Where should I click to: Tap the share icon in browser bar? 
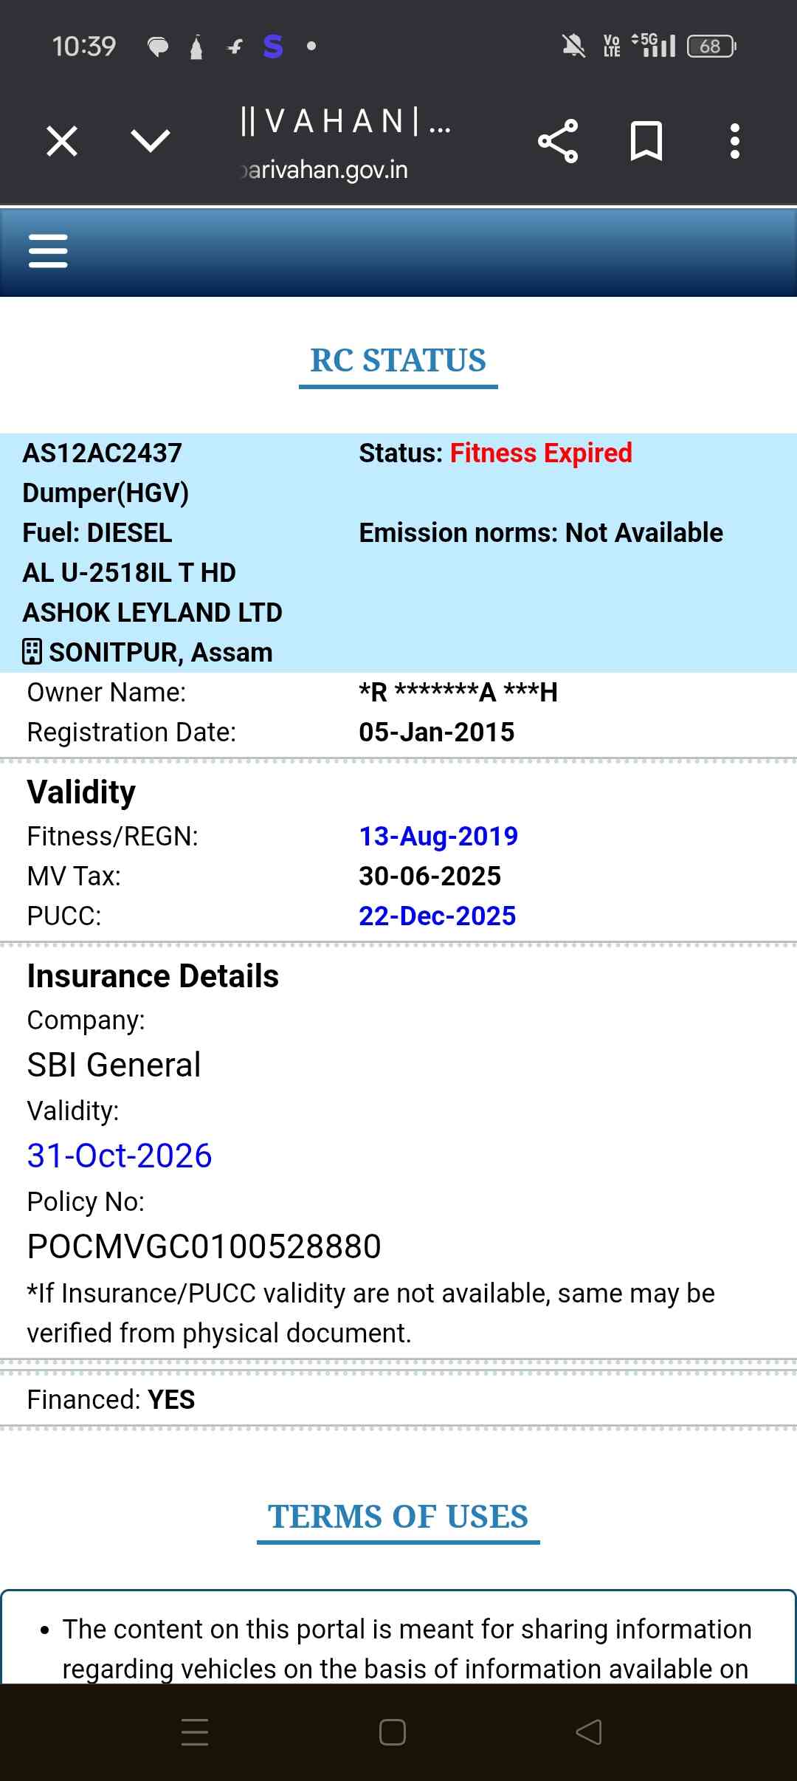tap(558, 141)
